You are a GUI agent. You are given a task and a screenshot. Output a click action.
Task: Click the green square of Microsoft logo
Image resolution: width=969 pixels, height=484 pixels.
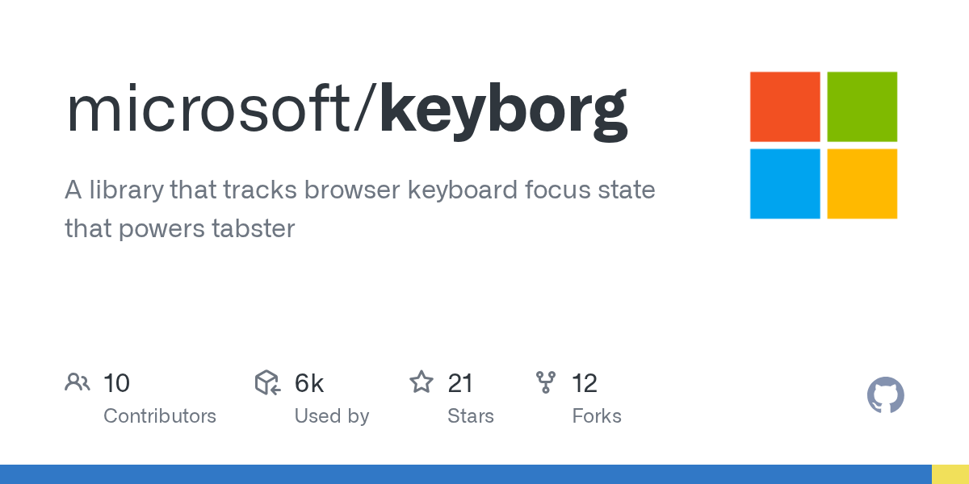862,106
